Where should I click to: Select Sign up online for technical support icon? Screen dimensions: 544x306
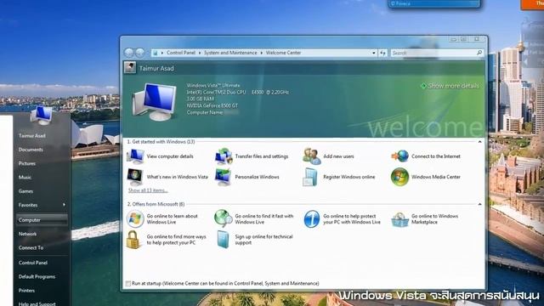click(223, 240)
